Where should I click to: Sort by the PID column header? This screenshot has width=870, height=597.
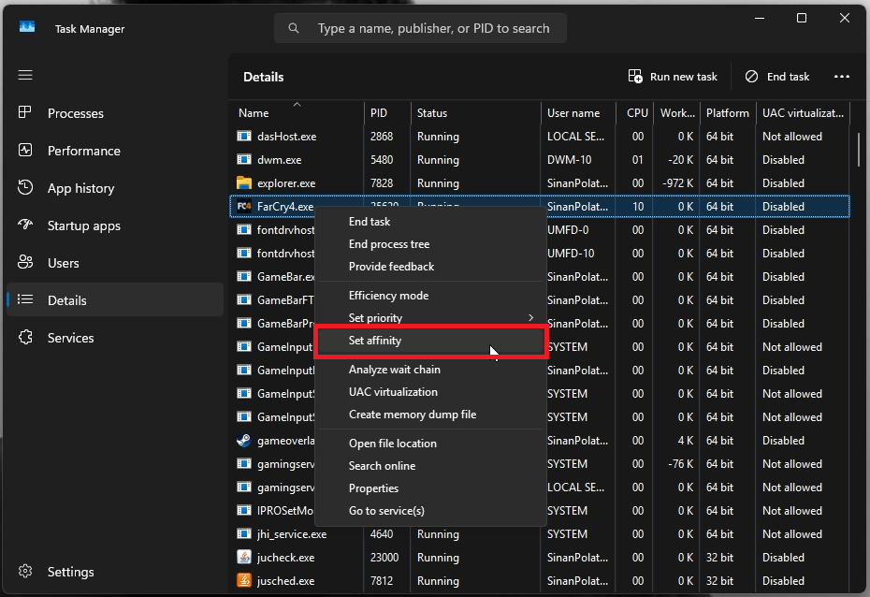point(387,112)
